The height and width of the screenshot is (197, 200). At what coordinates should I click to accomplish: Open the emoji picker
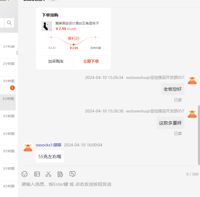point(24,174)
